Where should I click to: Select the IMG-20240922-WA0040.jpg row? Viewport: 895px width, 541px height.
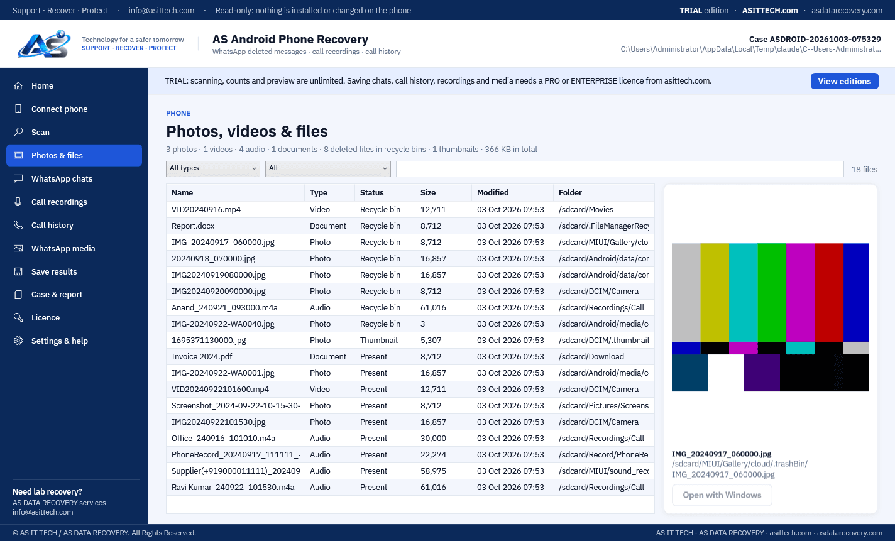click(410, 324)
